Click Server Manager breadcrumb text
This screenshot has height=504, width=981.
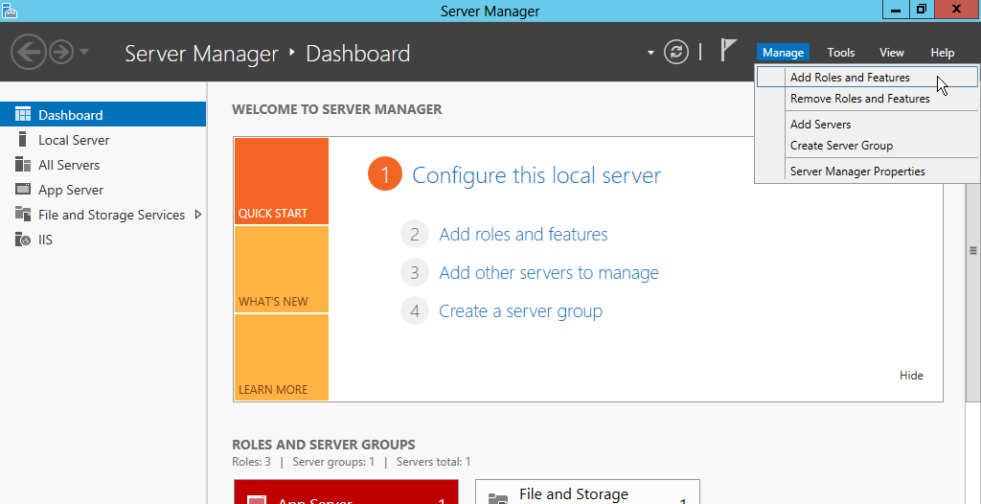click(201, 54)
